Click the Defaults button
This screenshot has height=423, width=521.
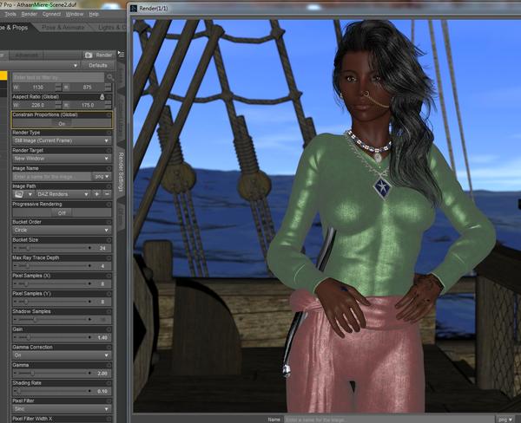[x=98, y=65]
